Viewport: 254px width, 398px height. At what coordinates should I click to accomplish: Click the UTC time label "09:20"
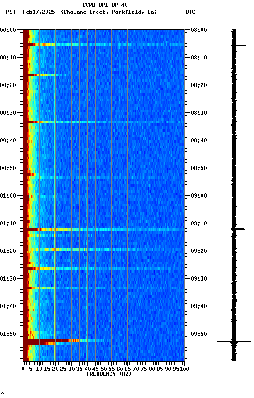point(199,252)
